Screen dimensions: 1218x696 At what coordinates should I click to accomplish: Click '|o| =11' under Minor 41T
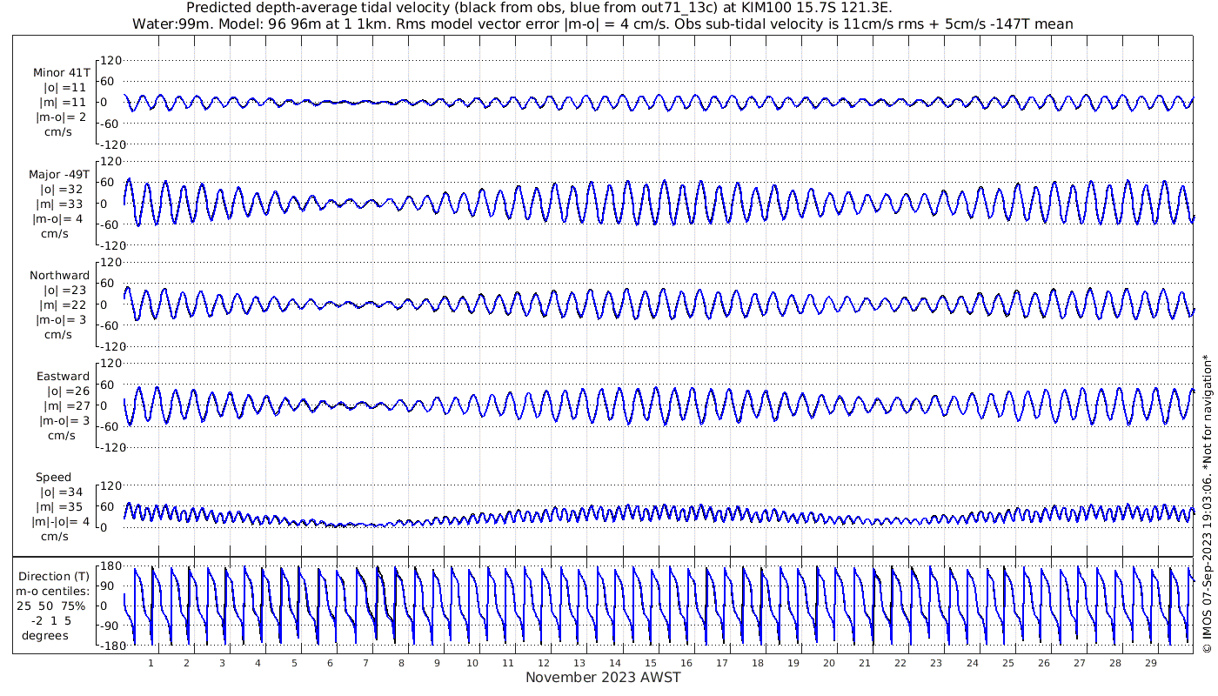[x=66, y=88]
